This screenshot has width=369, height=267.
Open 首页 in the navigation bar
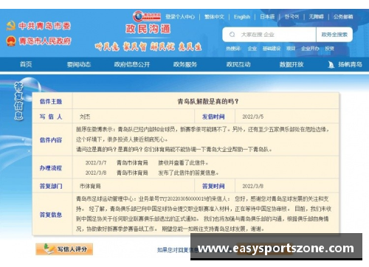pyautogui.click(x=26, y=64)
